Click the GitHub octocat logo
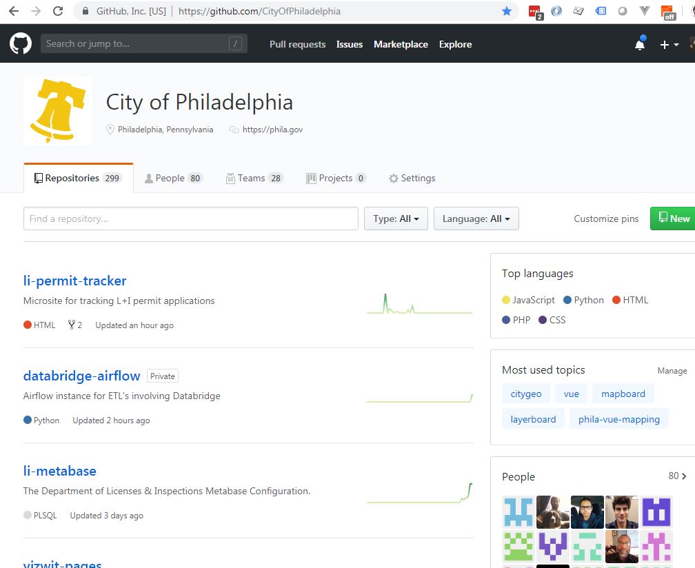The height and width of the screenshot is (568, 695). 21,44
